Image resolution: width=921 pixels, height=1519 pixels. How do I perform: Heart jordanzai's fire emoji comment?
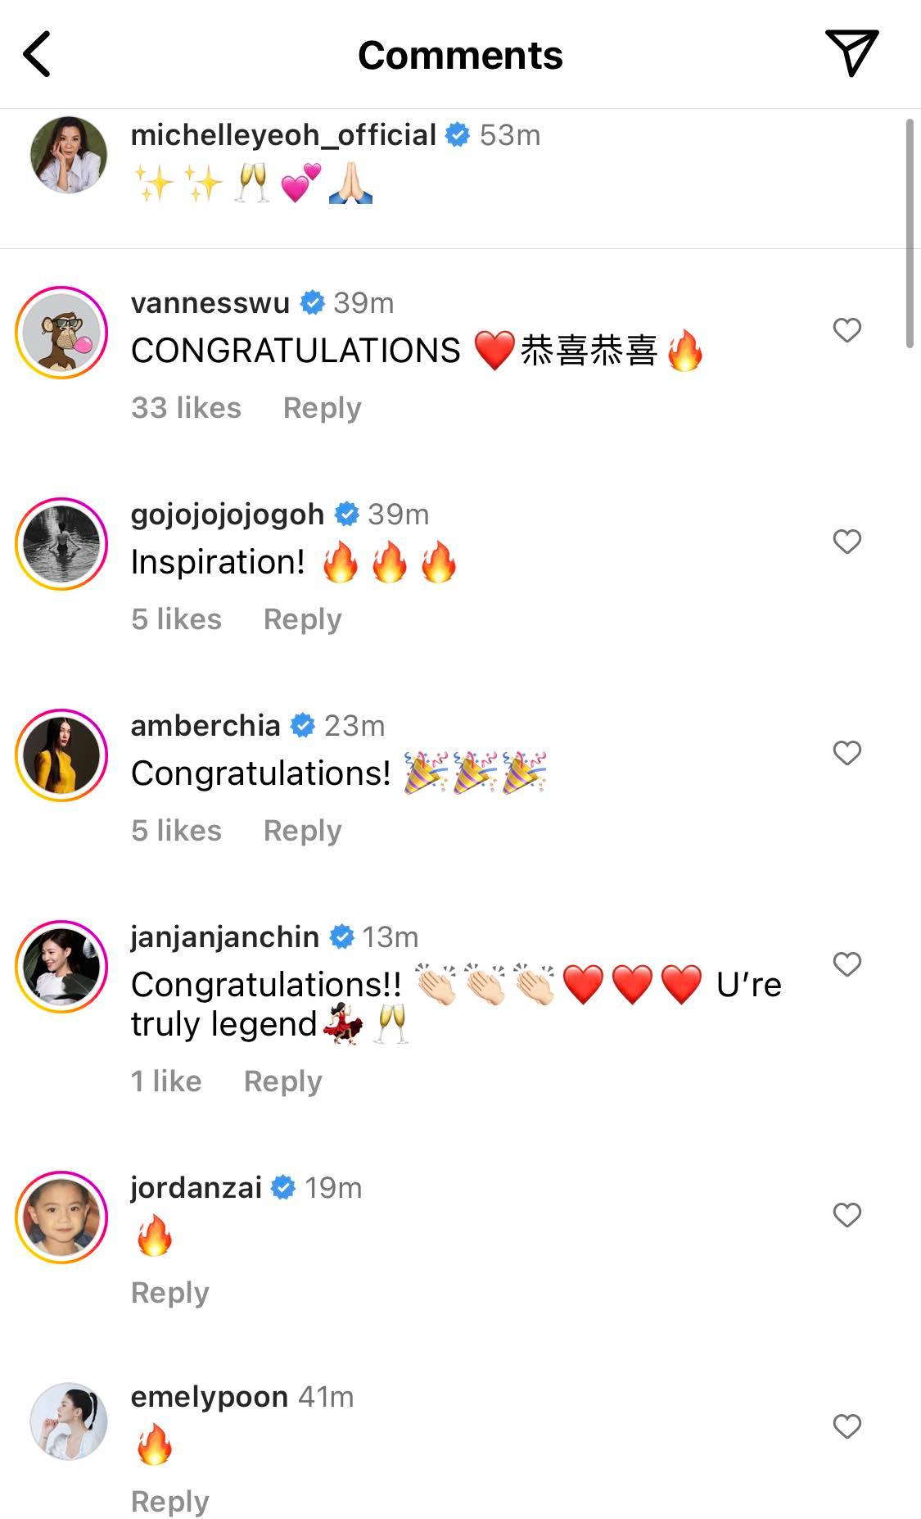pos(847,1215)
